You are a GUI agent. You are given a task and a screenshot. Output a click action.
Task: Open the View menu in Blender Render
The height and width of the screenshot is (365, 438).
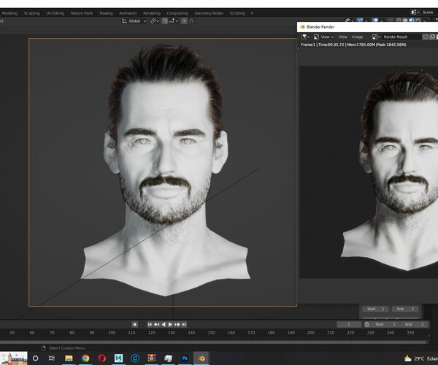(343, 36)
